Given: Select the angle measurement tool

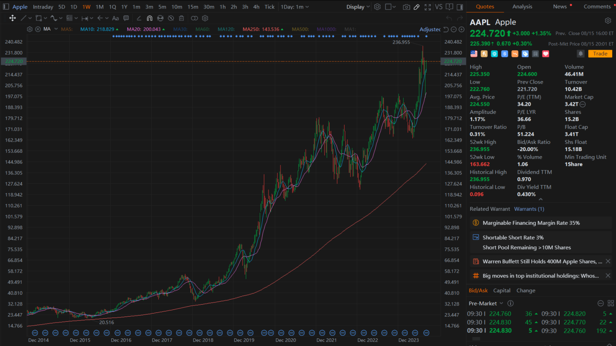Looking at the screenshot, I should click(139, 18).
